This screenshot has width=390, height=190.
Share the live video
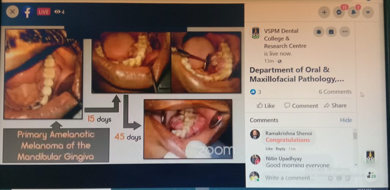coord(335,106)
